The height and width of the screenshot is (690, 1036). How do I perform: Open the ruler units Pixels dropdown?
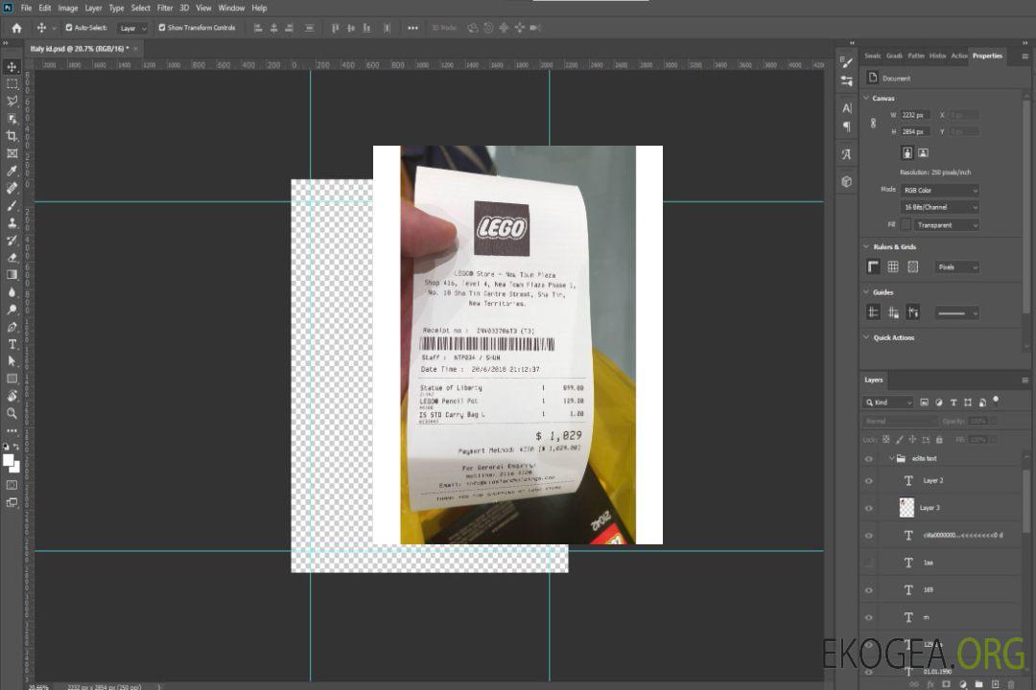point(957,266)
